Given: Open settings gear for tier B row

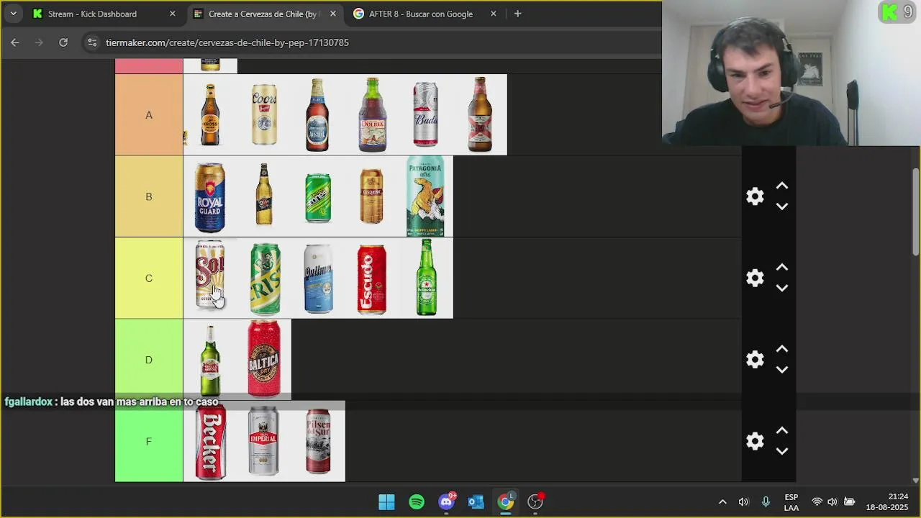Looking at the screenshot, I should pos(755,196).
